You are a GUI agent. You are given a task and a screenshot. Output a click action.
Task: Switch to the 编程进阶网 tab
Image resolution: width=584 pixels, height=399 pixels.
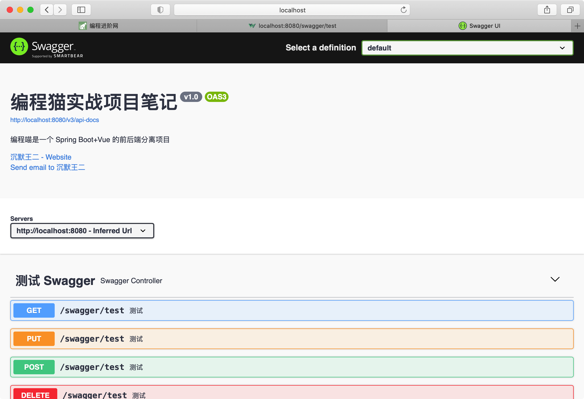click(99, 26)
